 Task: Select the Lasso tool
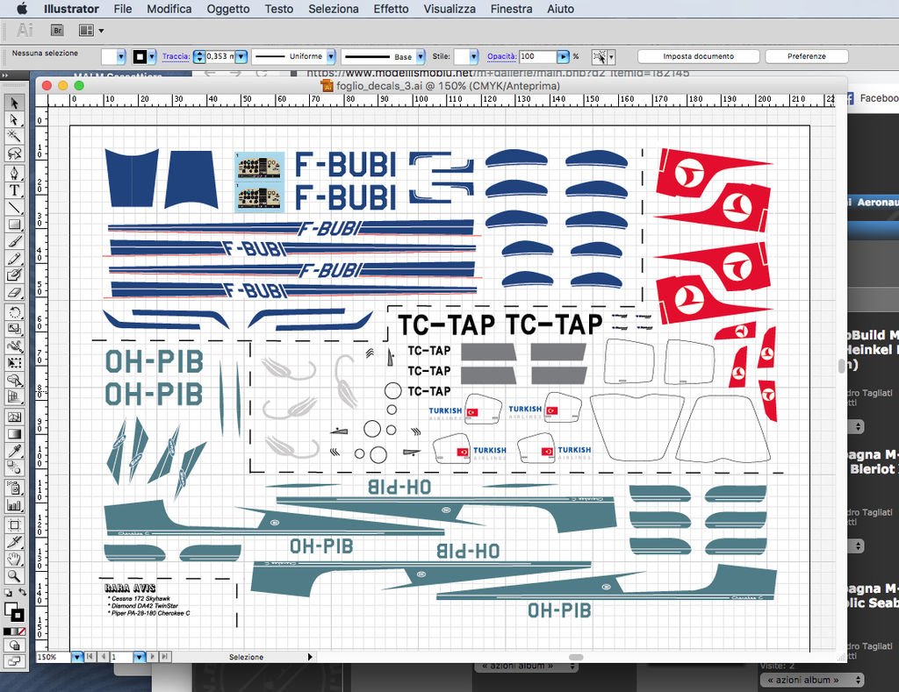[x=14, y=153]
